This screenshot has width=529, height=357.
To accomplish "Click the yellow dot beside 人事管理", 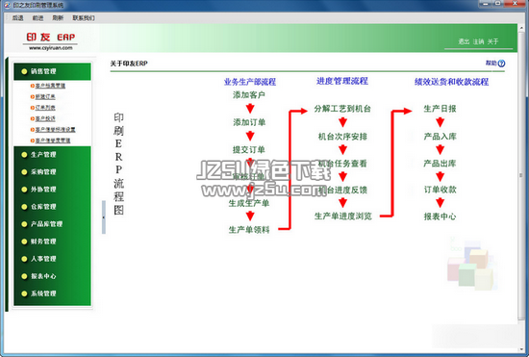I will pyautogui.click(x=24, y=259).
